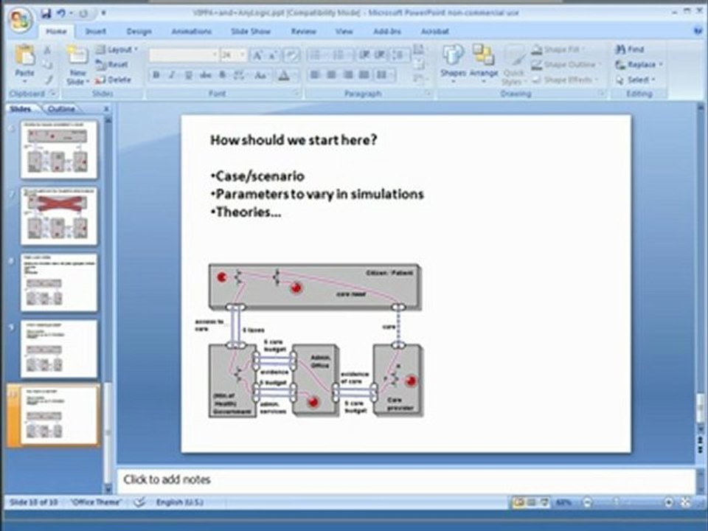
Task: Switch to the Outline pane tab
Action: point(61,109)
